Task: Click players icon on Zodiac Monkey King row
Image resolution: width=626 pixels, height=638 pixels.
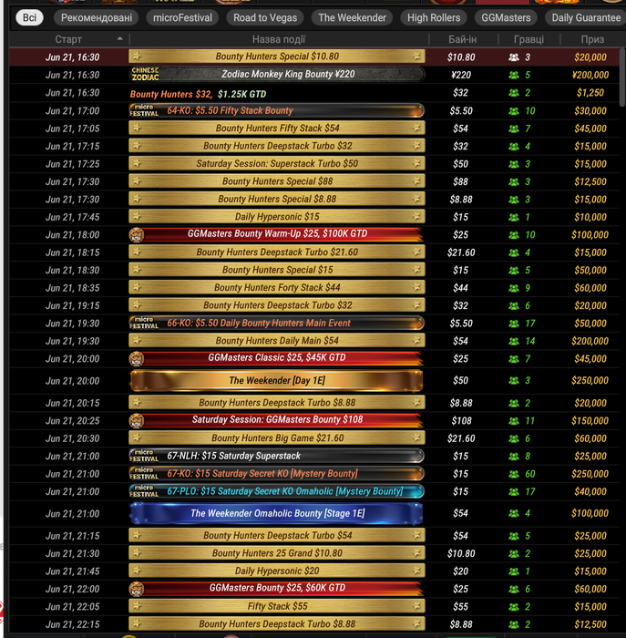Action: pyautogui.click(x=514, y=75)
